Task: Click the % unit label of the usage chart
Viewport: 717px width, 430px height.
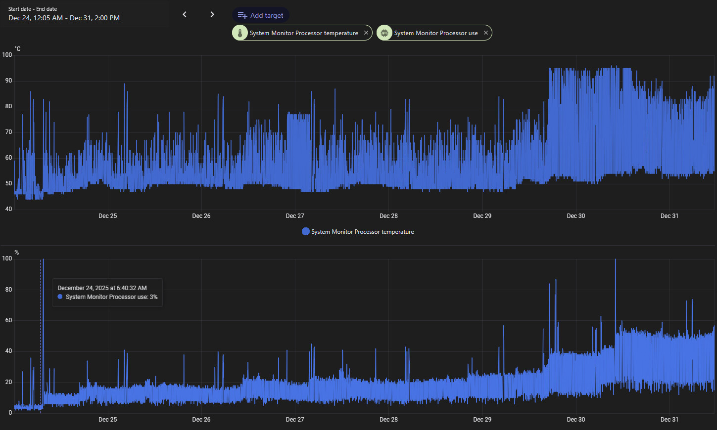Action: (16, 253)
